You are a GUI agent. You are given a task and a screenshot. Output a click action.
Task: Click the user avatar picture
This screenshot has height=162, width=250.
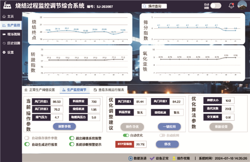[242, 5]
